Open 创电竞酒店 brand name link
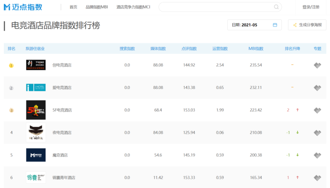The height and width of the screenshot is (188, 330). (62, 65)
